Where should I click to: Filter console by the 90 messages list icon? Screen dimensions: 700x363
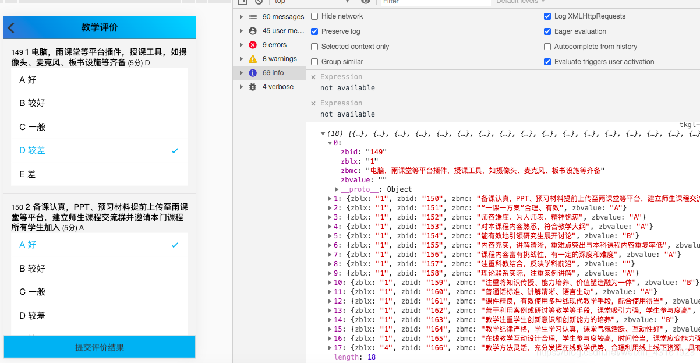click(253, 17)
